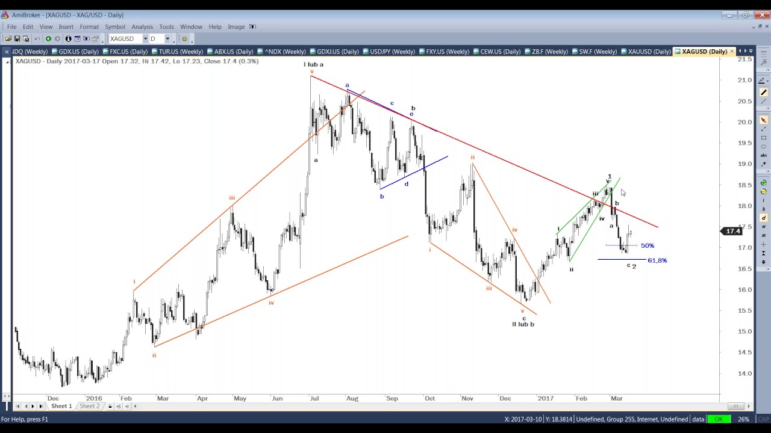Switch to the USDJPY (Weekly) tab
Viewport: 771px width, 433px height.
click(389, 52)
